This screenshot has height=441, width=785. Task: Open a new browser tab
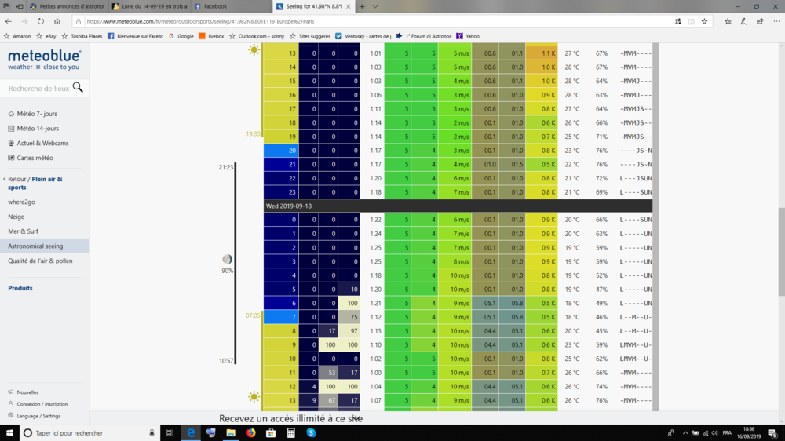pyautogui.click(x=361, y=6)
